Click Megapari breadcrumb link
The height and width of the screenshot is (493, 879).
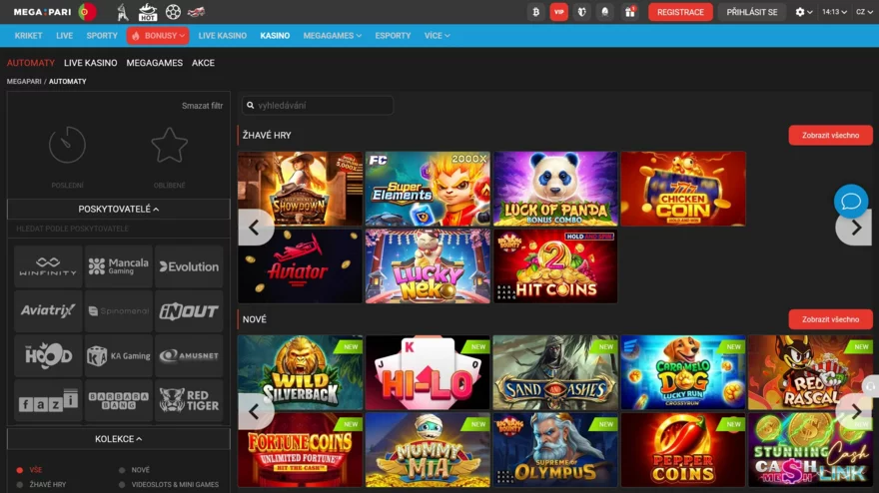(24, 81)
